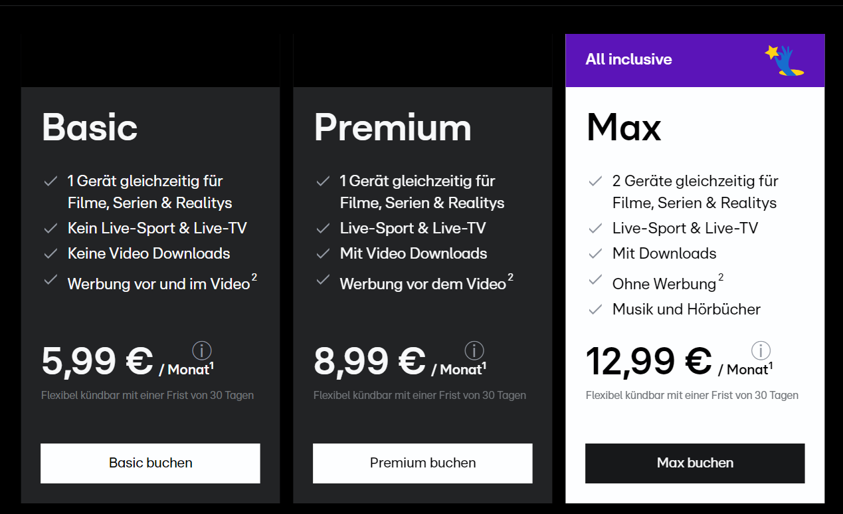The image size is (843, 514).
Task: Click the Basic plan heading
Action: [x=90, y=127]
